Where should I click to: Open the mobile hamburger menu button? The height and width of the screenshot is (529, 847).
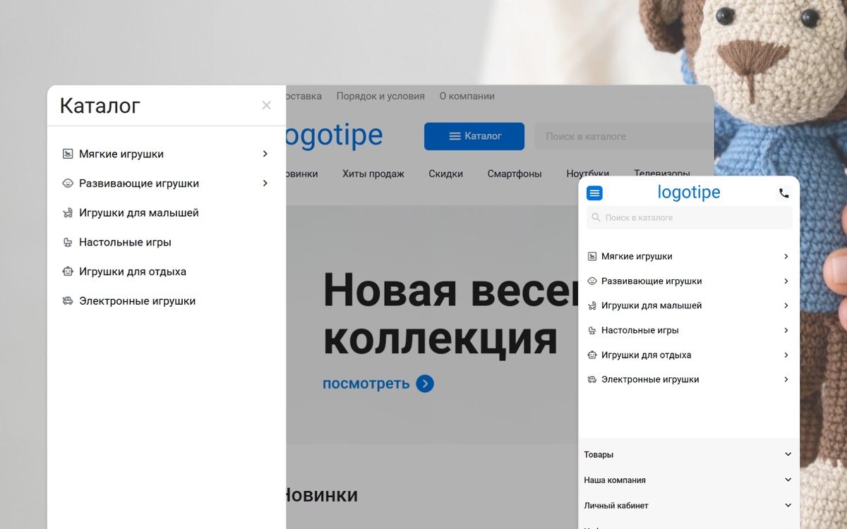[594, 193]
